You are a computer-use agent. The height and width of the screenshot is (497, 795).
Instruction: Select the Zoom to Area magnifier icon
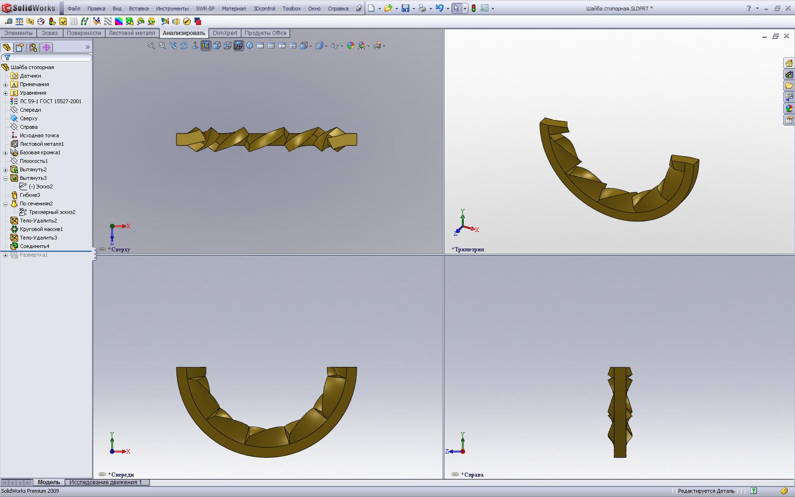[x=162, y=45]
